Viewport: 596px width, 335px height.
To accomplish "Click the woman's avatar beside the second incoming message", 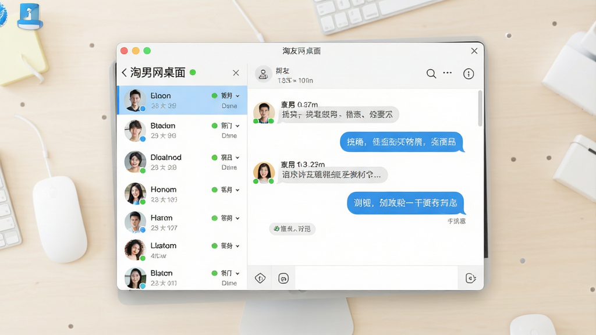I will click(x=264, y=172).
